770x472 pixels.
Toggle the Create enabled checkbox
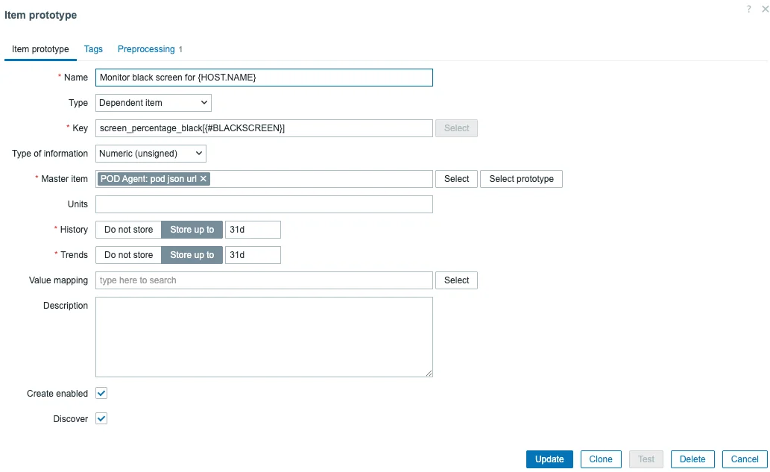tap(102, 393)
